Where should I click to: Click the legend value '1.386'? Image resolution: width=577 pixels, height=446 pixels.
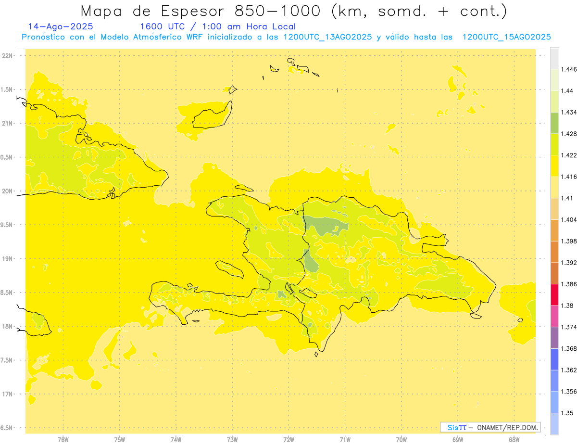pos(569,284)
